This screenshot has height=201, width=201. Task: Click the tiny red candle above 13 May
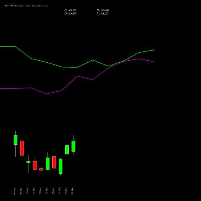click(41, 169)
